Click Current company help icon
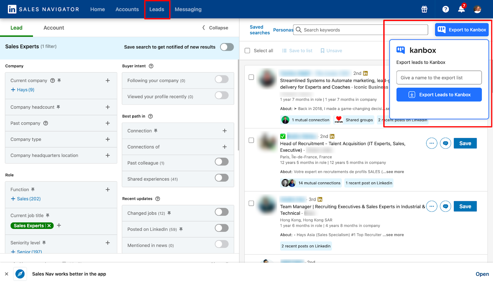Viewport: 493px width, 285px height. click(53, 80)
